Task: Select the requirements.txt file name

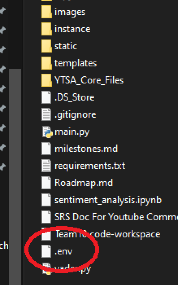Action: point(90,166)
